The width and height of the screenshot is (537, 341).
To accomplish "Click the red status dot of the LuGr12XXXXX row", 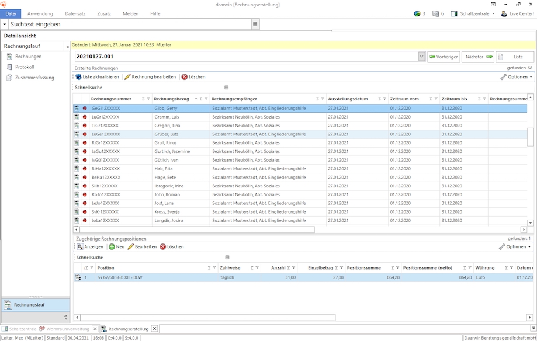I will tap(85, 117).
